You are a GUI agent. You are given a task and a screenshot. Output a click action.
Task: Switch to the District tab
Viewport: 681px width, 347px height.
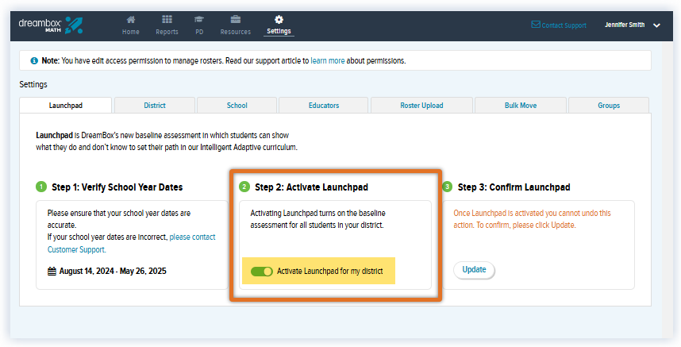click(x=155, y=105)
